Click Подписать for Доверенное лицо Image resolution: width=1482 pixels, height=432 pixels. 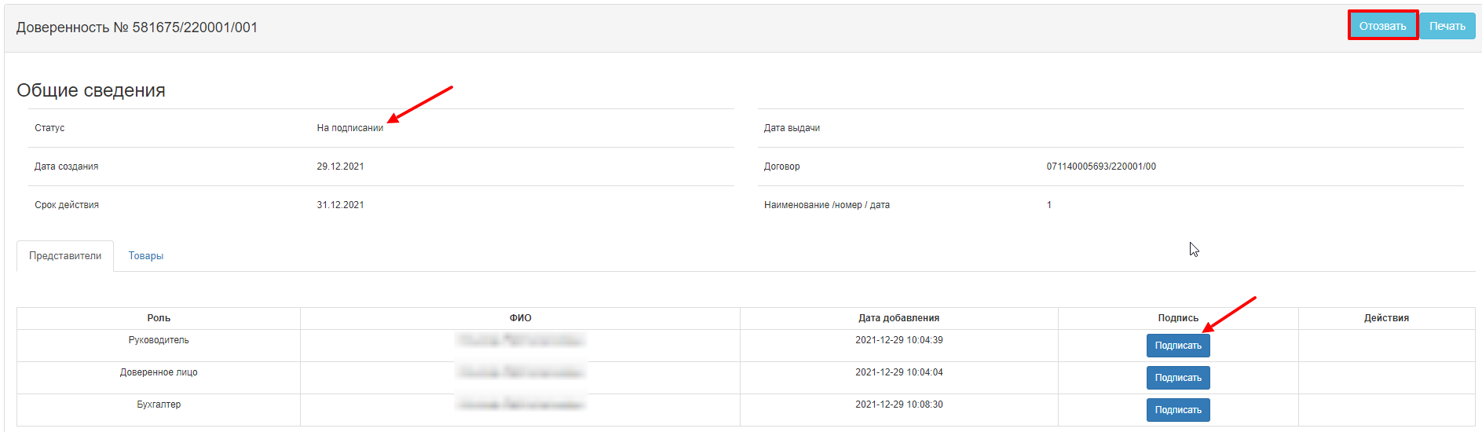pos(1177,378)
